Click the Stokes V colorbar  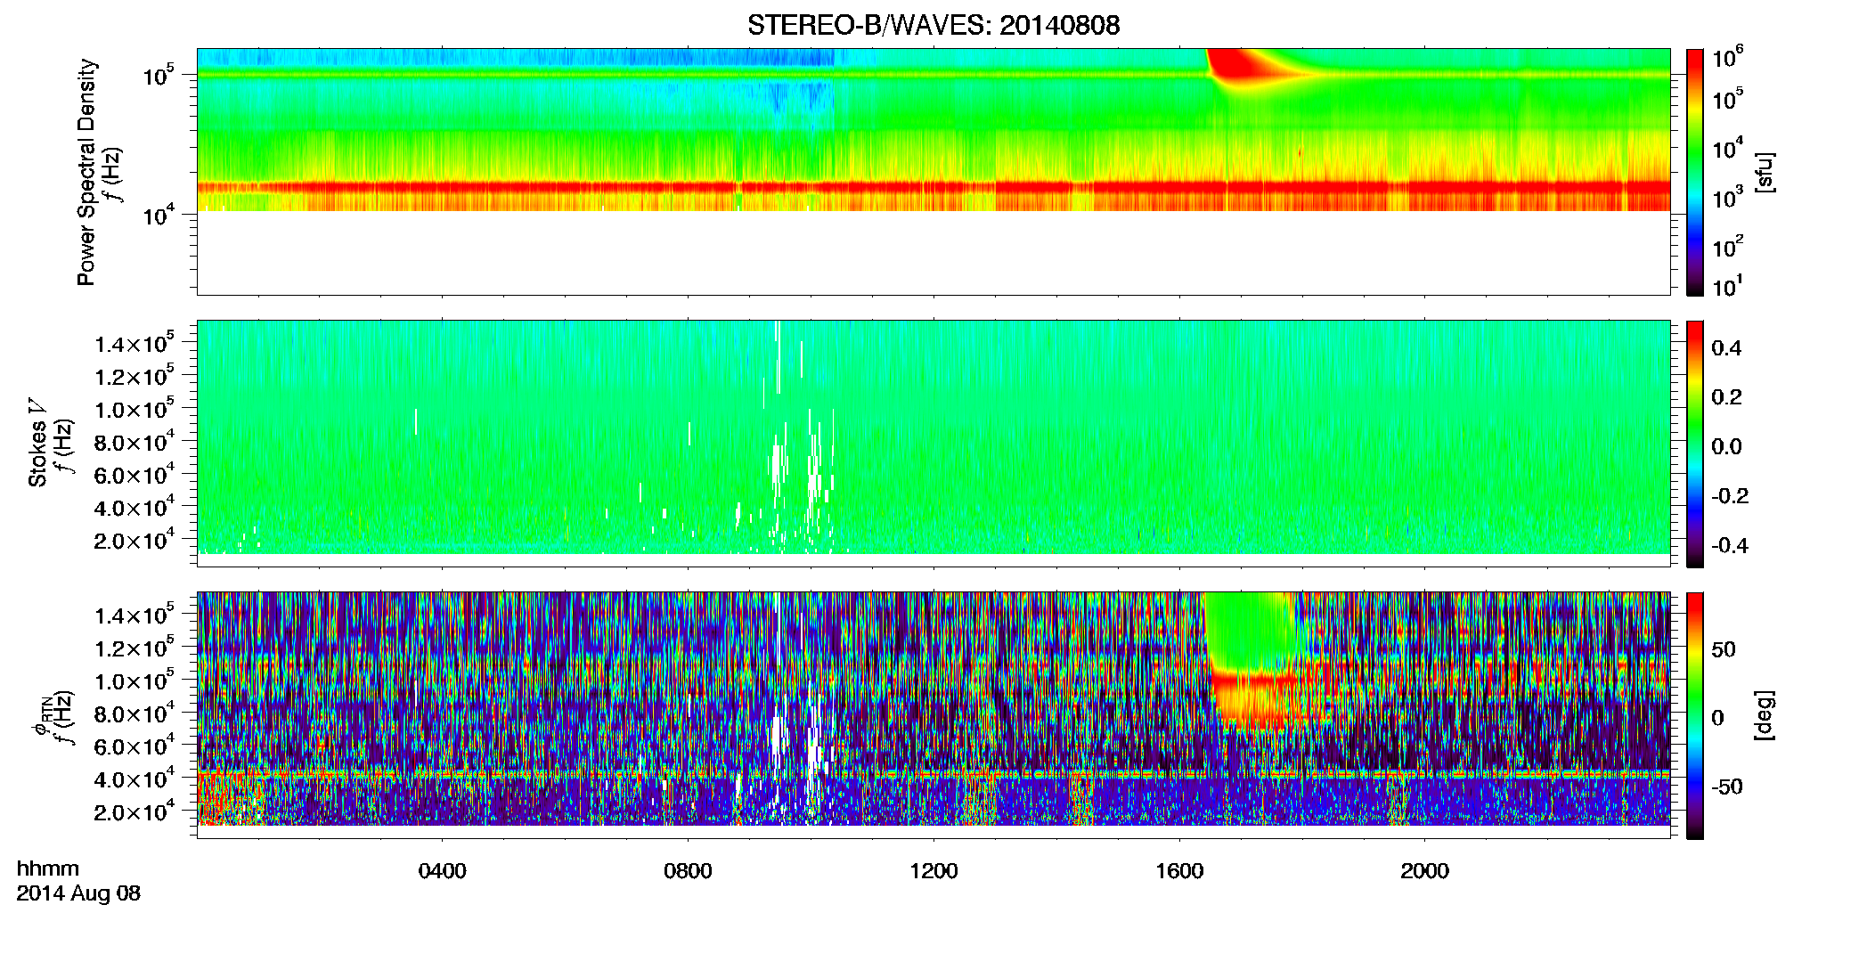1695,444
